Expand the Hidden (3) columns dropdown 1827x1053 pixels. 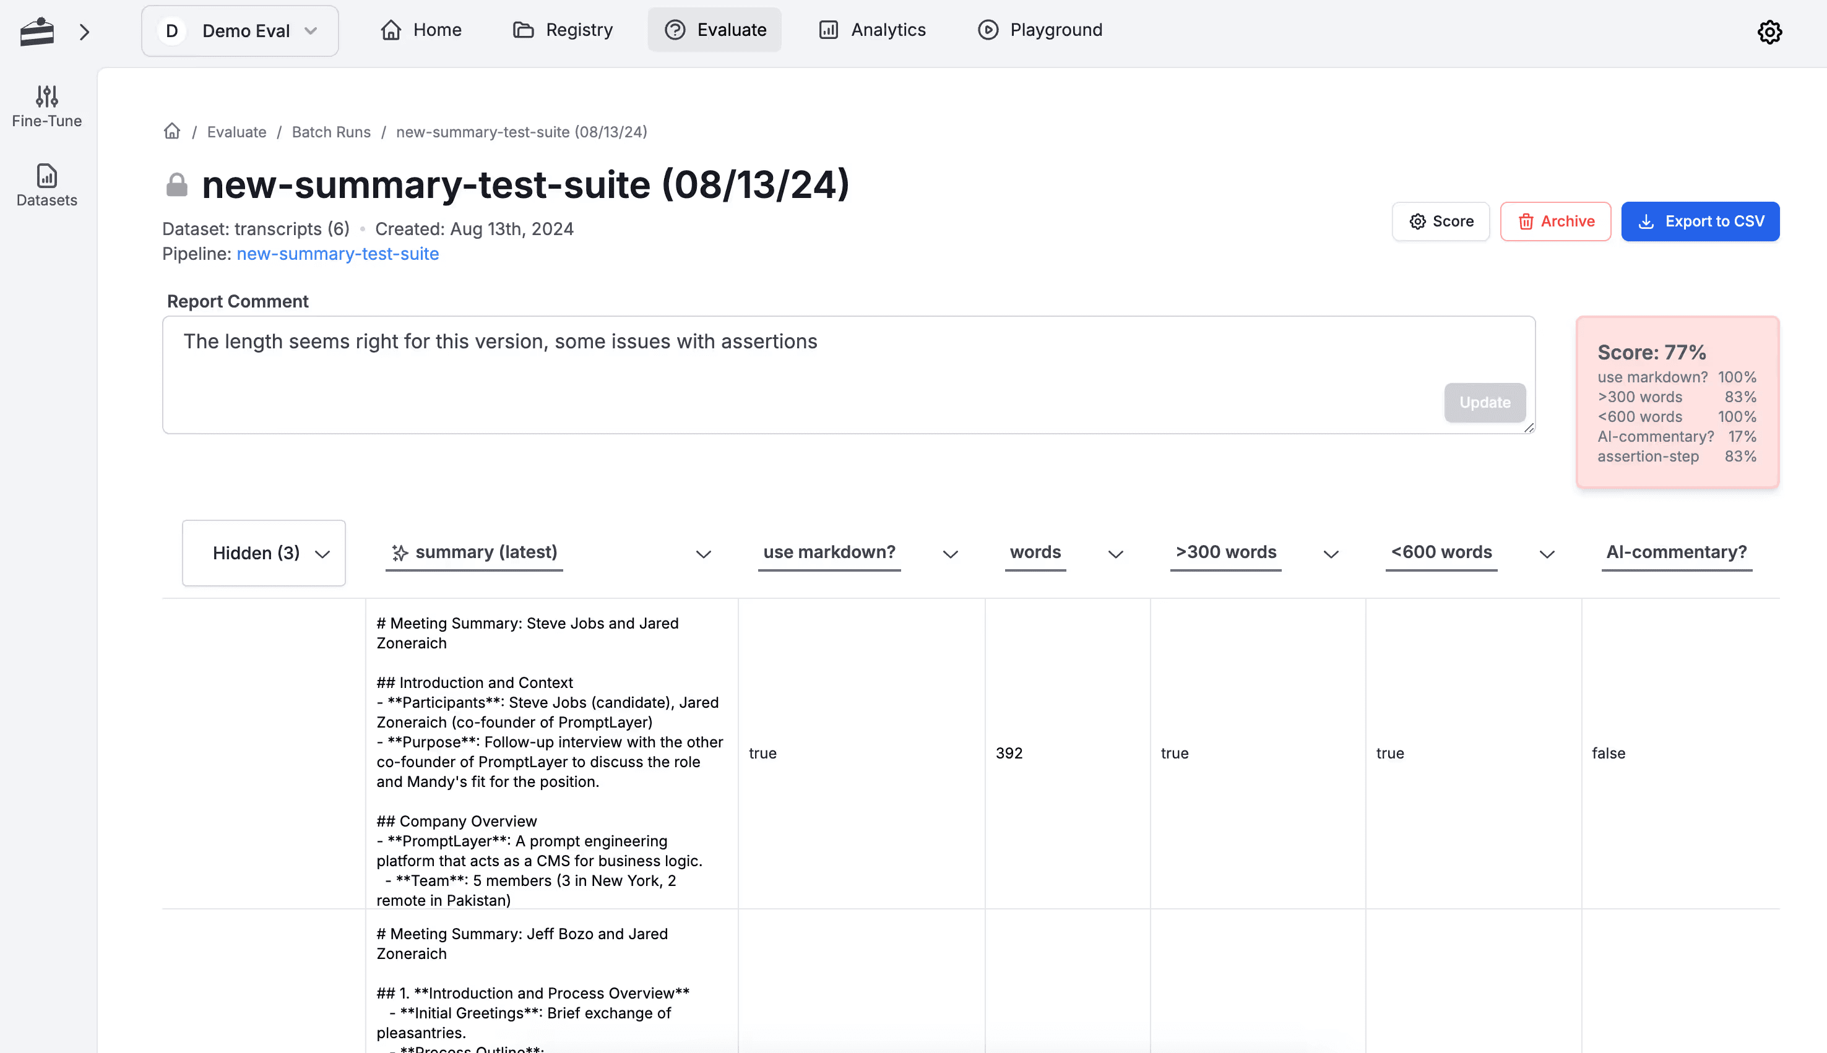(264, 553)
